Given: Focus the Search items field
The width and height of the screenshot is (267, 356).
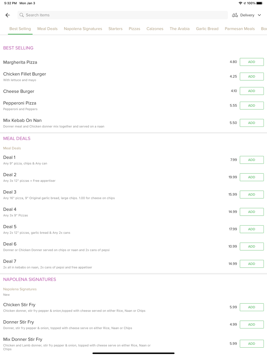Looking at the screenshot, I should point(123,15).
